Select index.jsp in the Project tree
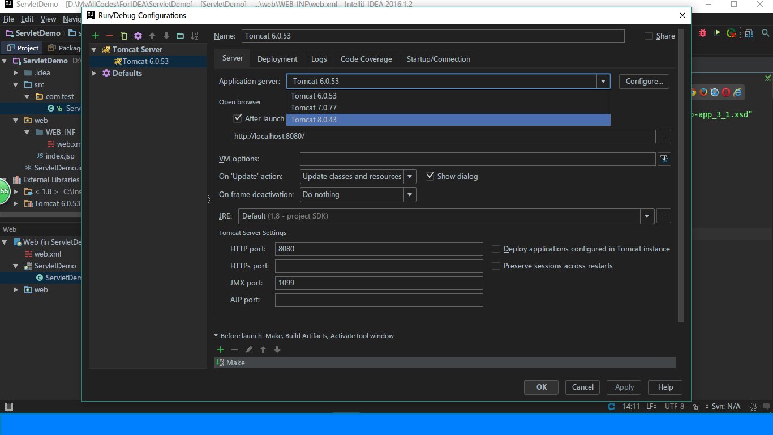This screenshot has height=435, width=773. [59, 156]
